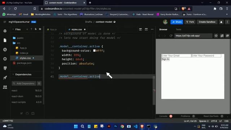
Task: Switch to YouTube browser tab
Action: [x=19, y=3]
